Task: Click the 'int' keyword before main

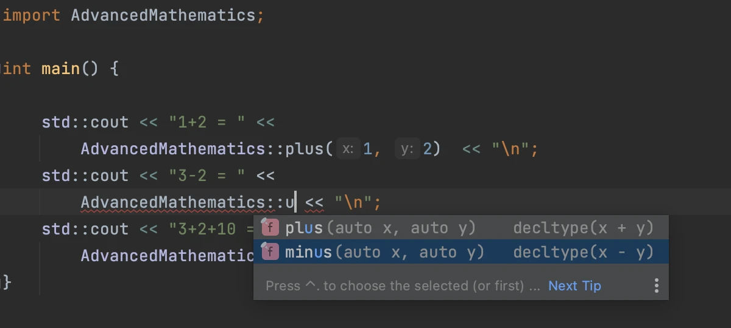Action: [x=17, y=69]
